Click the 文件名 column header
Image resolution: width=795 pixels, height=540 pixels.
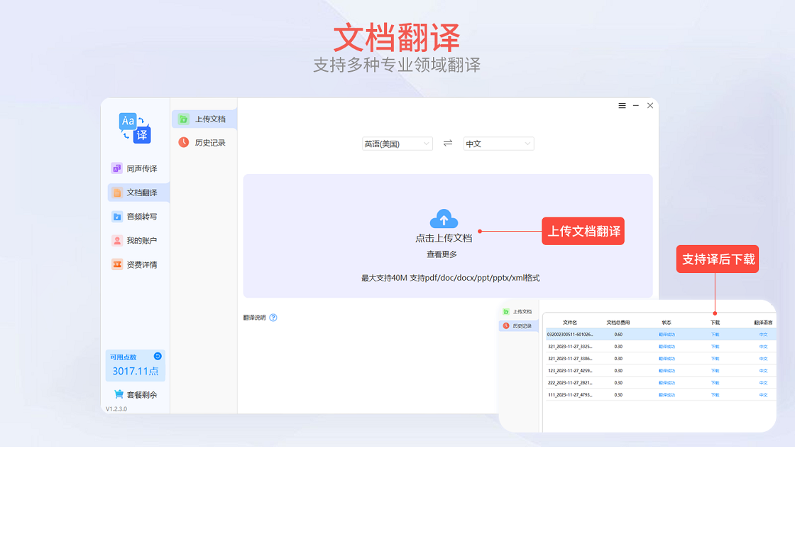tap(570, 323)
